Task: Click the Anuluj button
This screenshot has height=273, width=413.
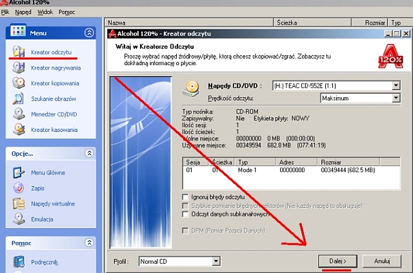Action: tap(382, 261)
